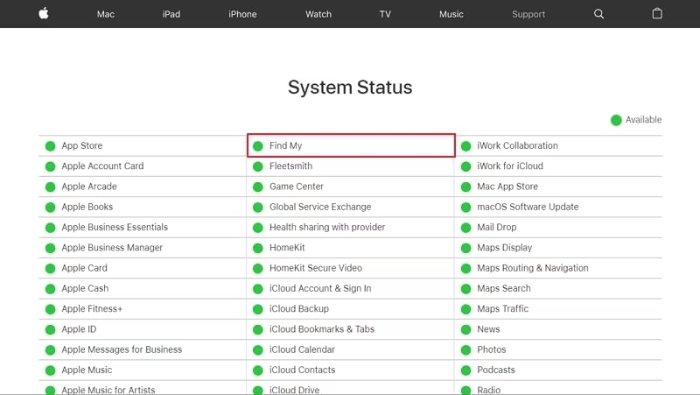Viewport: 700px width, 395px height.
Task: Click green status dot beside Apple Arcade
Action: (51, 187)
